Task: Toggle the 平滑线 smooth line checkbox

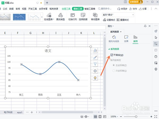Action: click(112, 55)
